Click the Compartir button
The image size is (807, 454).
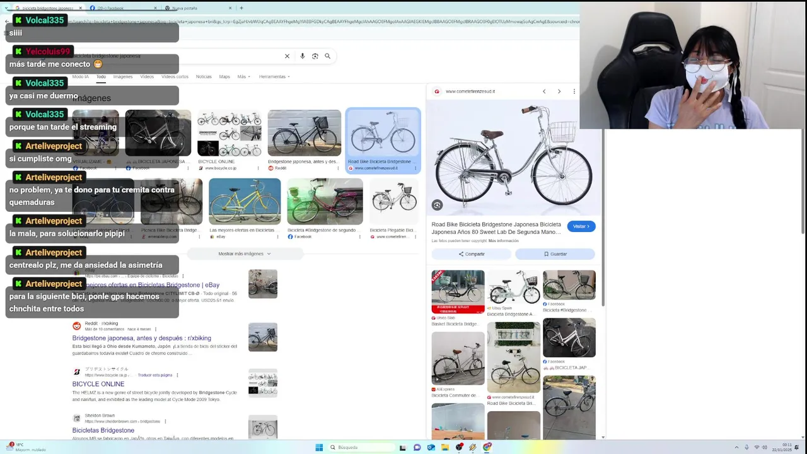tap(472, 254)
